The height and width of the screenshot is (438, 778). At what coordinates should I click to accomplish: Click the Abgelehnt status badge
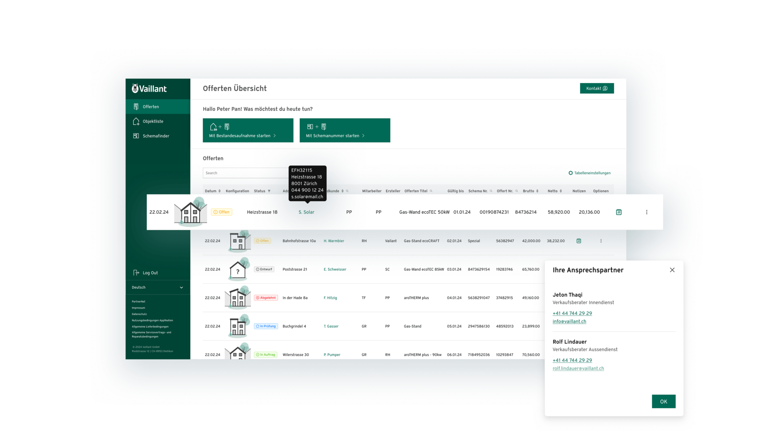click(266, 298)
